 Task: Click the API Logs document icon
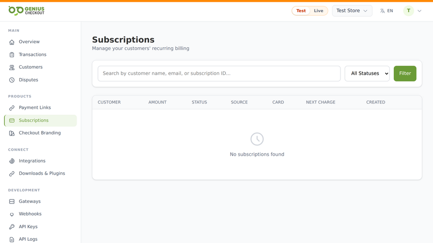click(x=12, y=239)
